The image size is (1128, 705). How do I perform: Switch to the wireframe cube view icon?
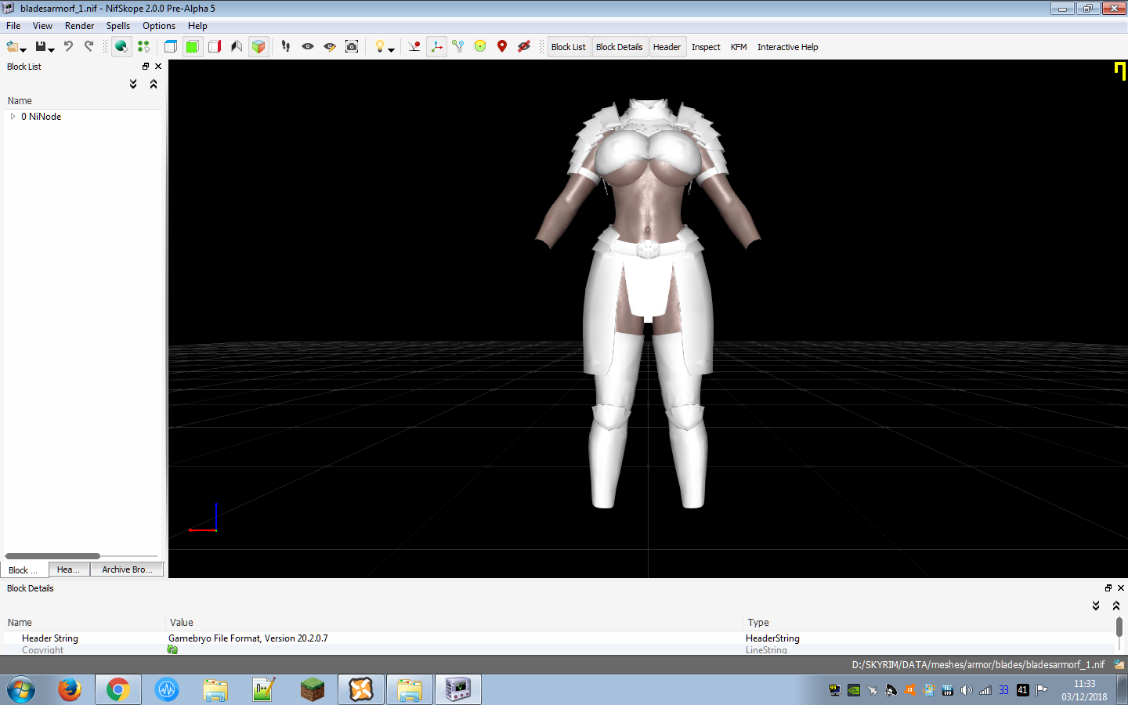(170, 47)
